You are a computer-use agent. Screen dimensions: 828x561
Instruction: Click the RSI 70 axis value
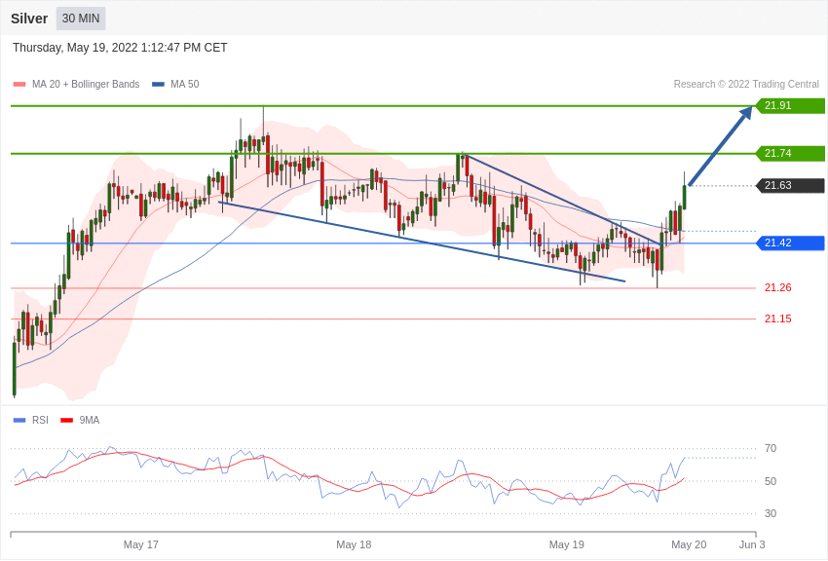pyautogui.click(x=771, y=449)
